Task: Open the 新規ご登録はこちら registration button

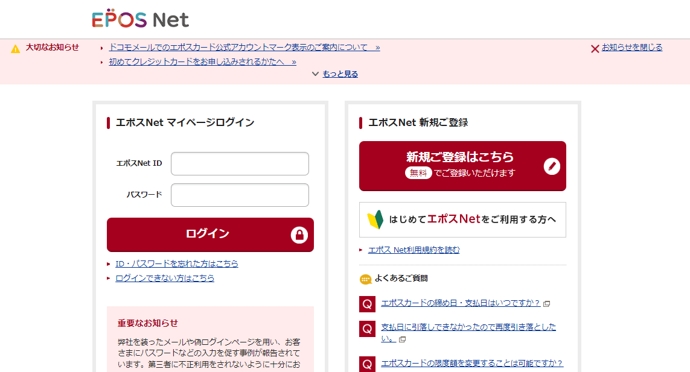Action: 462,166
